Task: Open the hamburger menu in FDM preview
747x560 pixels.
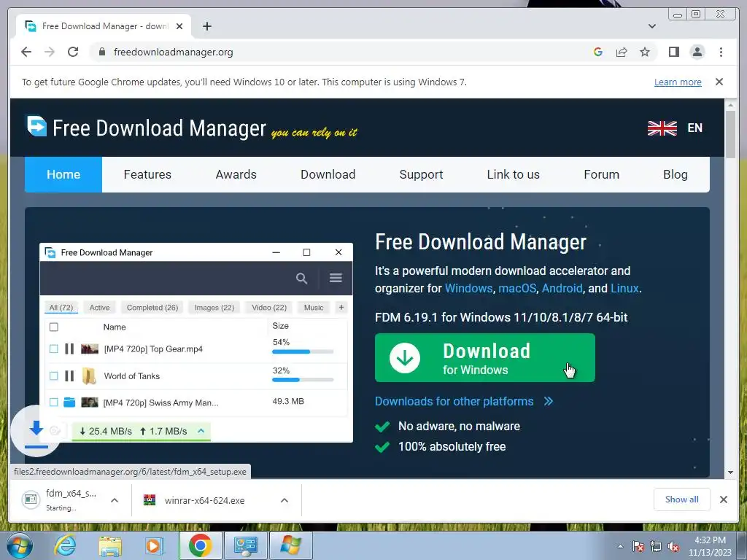Action: tap(336, 278)
